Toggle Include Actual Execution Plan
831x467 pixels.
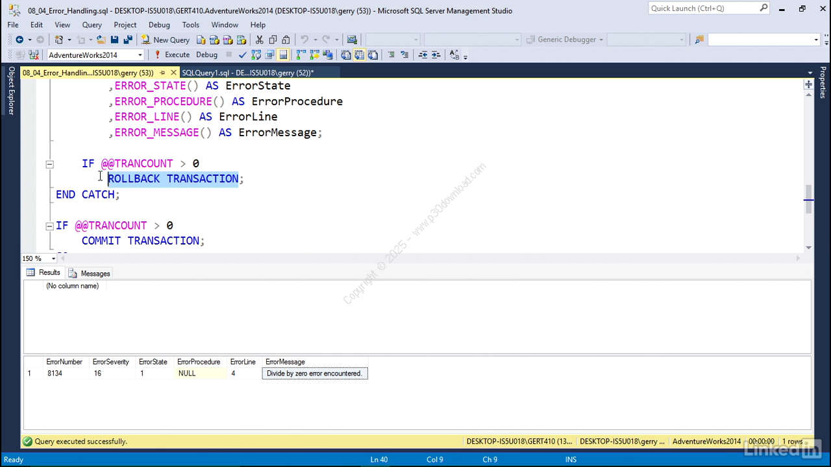pyautogui.click(x=301, y=54)
